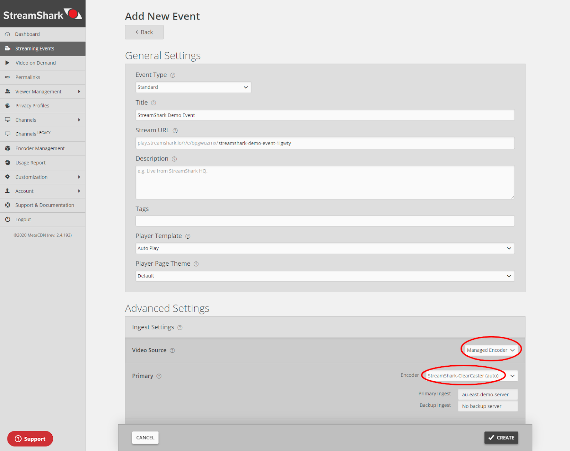The image size is (570, 451).
Task: Click the Description text area
Action: coord(325,182)
